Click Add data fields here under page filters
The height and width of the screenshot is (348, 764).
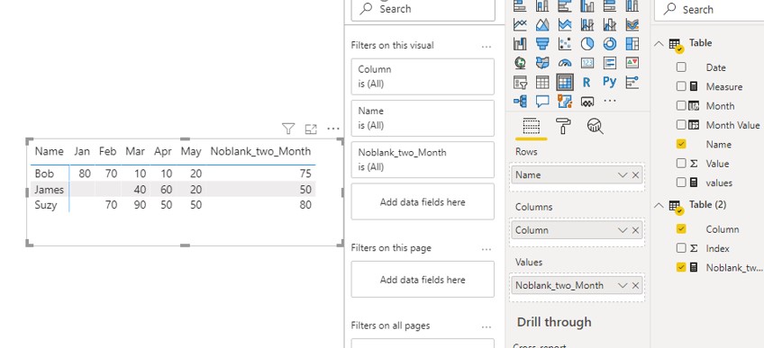[423, 280]
